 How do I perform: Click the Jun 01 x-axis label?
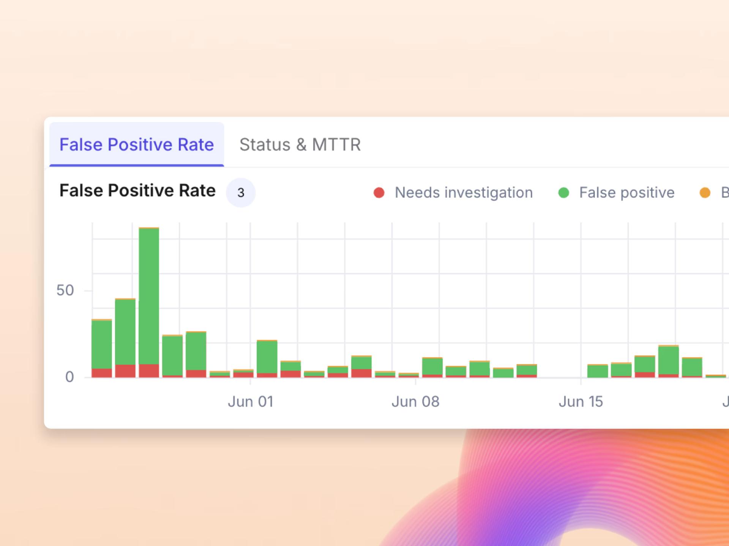(x=251, y=402)
